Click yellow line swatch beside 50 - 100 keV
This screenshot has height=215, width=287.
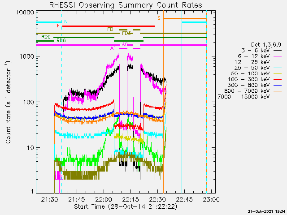coord(278,73)
